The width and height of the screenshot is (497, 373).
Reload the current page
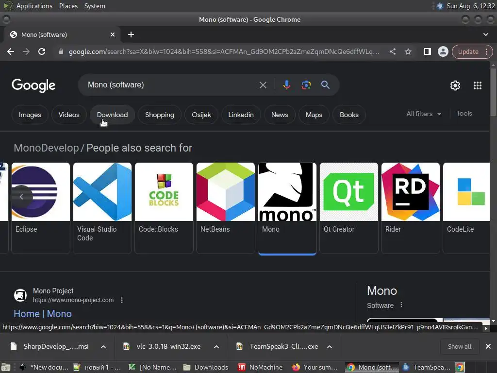click(42, 51)
